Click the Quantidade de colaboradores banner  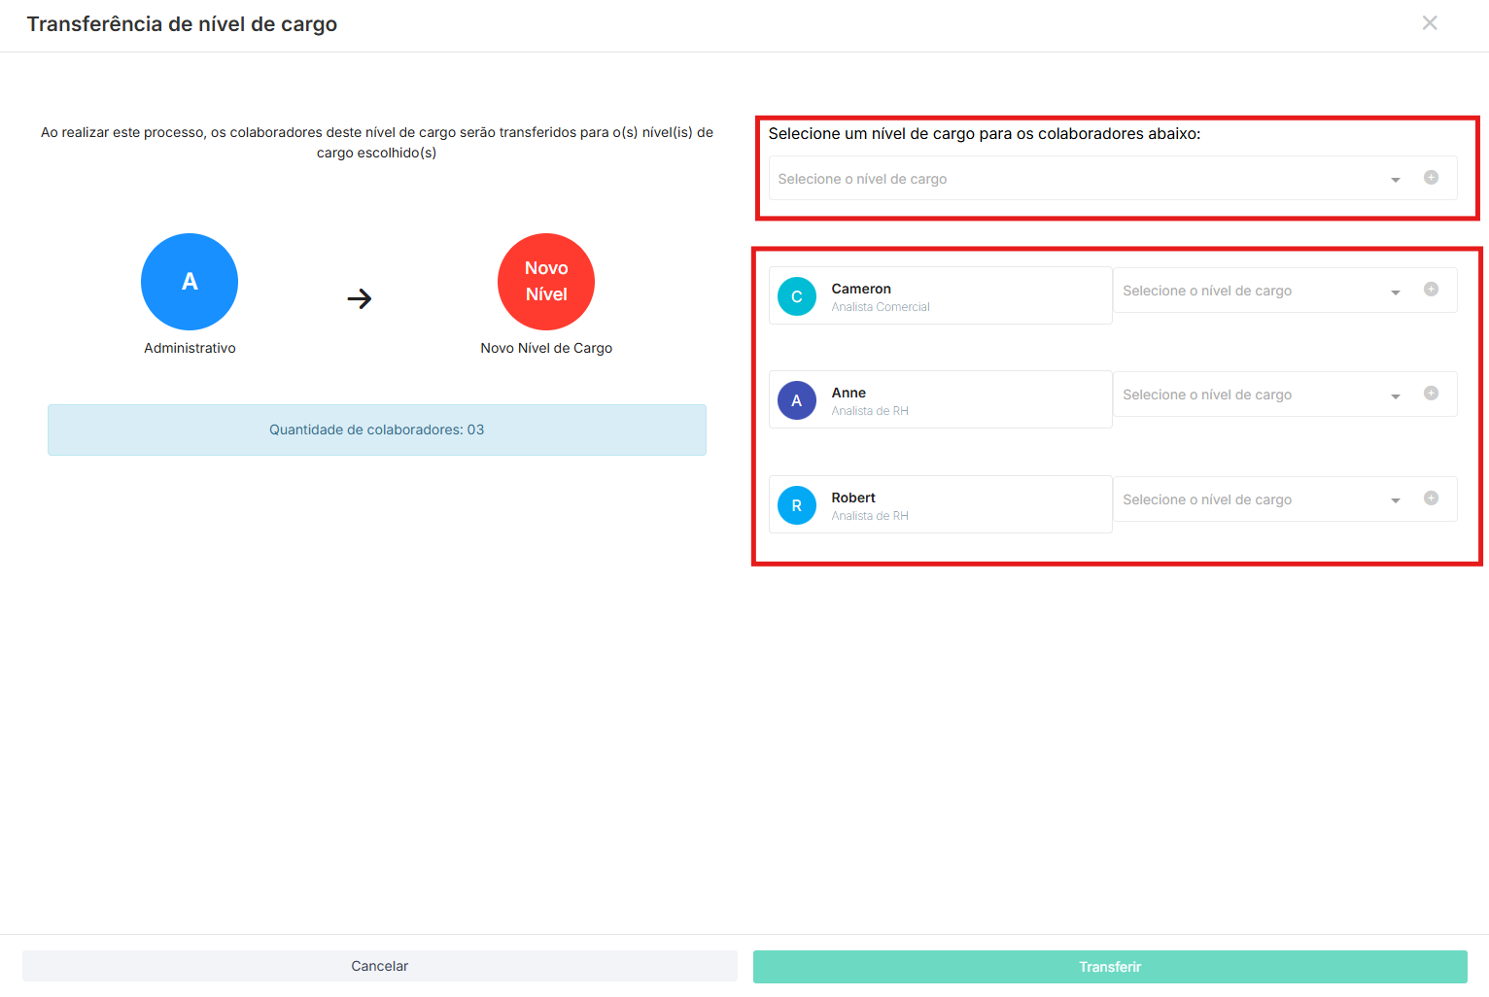click(x=377, y=430)
